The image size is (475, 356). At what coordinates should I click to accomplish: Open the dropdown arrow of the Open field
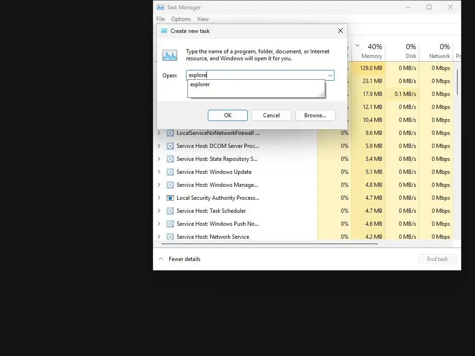[330, 76]
